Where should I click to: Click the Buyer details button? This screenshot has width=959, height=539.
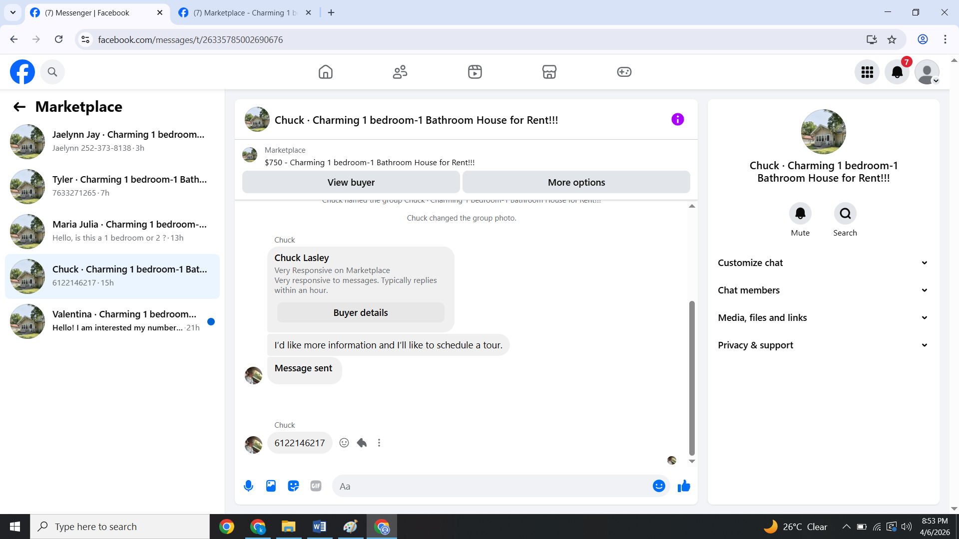(x=360, y=312)
